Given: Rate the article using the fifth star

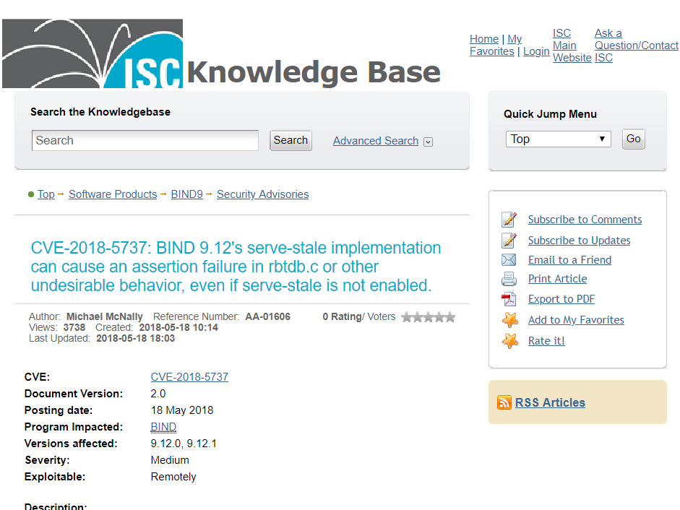Looking at the screenshot, I should 449,316.
